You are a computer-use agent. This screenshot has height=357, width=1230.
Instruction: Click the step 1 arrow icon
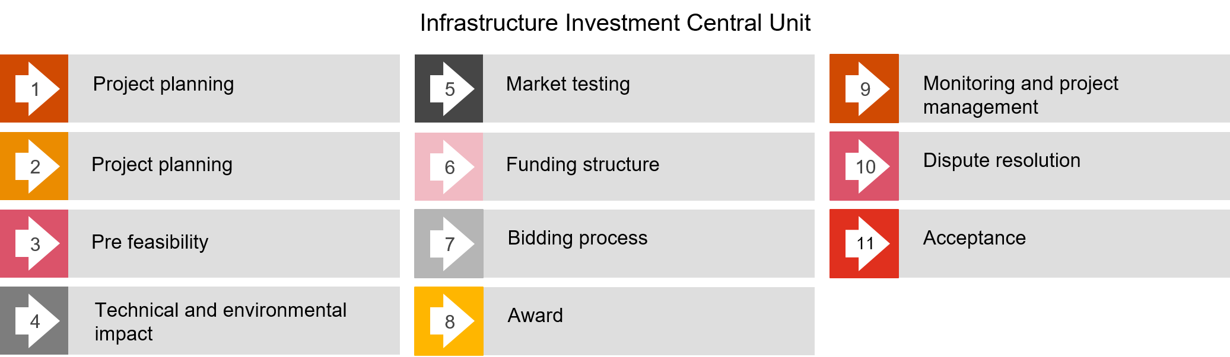click(x=36, y=89)
